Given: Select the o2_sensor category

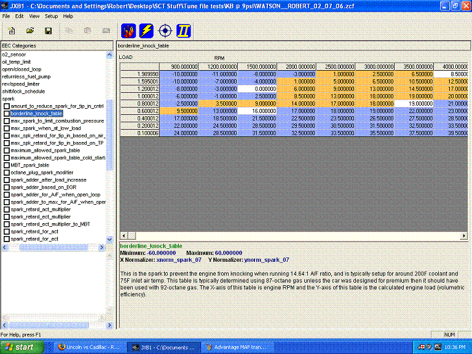Looking at the screenshot, I should (14, 55).
